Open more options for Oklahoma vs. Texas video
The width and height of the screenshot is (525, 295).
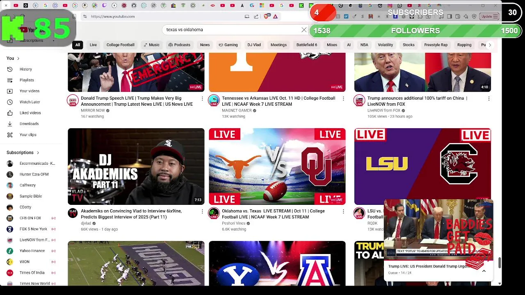(x=343, y=211)
